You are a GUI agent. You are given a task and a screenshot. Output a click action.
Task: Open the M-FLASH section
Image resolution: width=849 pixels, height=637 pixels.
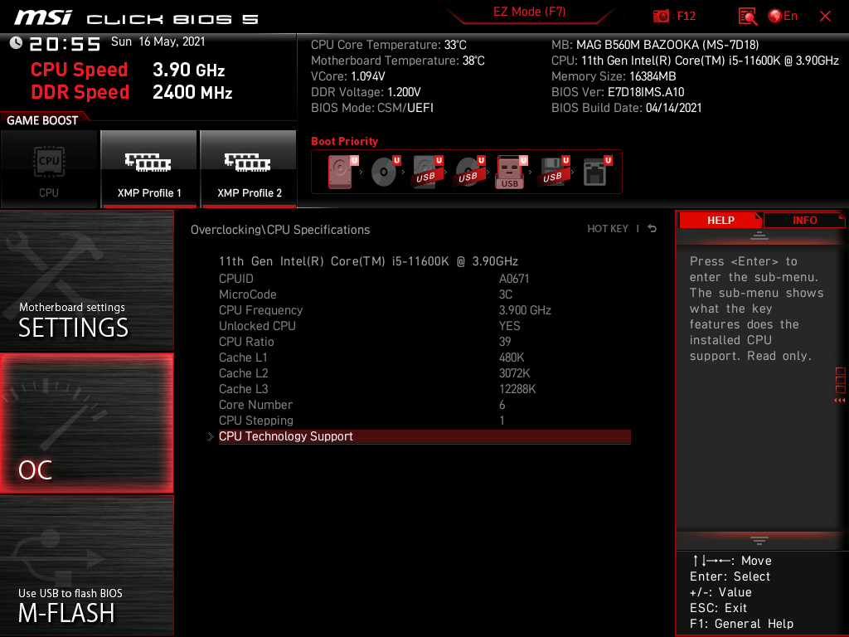(86, 565)
